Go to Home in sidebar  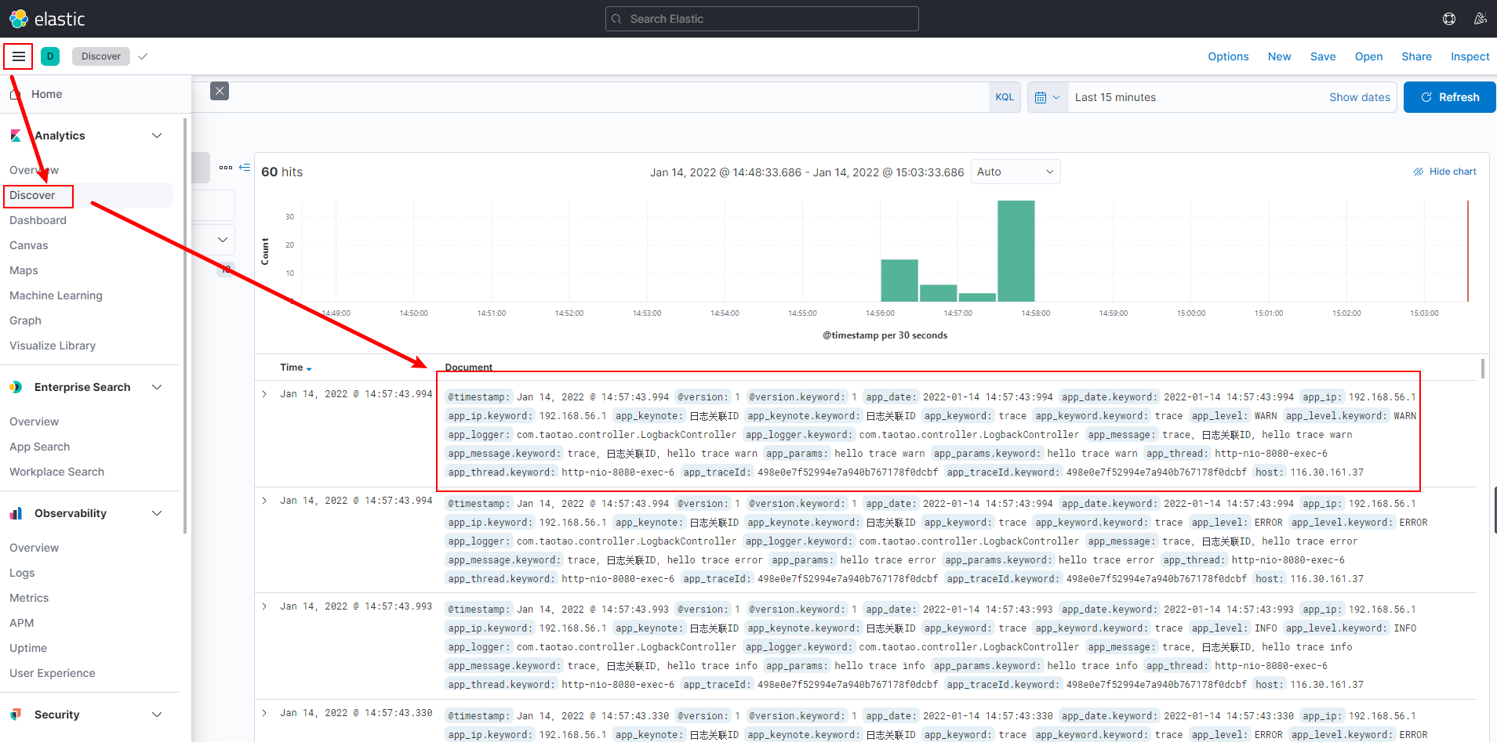tap(46, 94)
